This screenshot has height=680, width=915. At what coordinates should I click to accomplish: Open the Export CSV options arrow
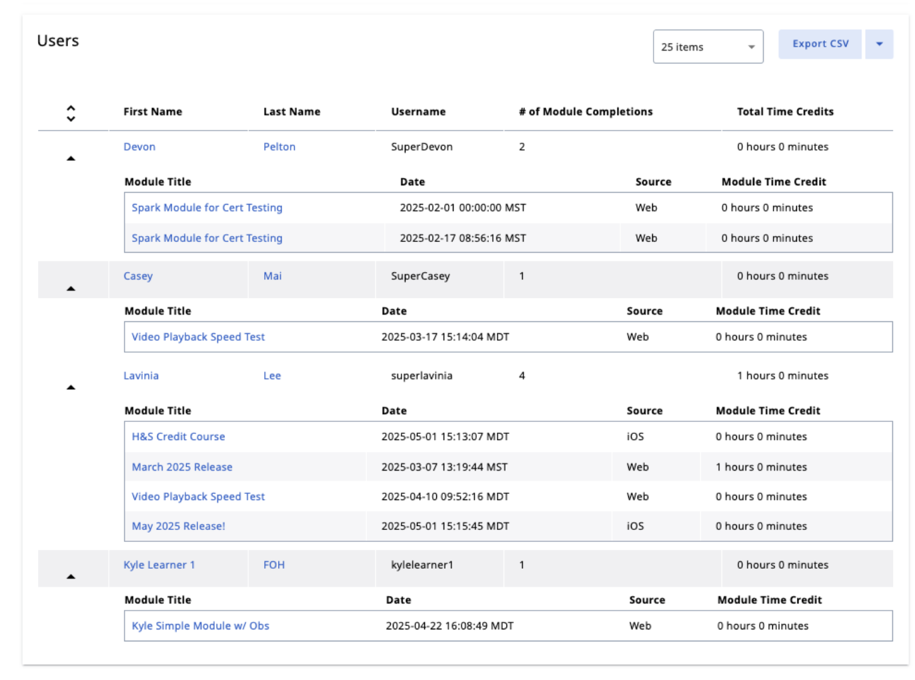click(879, 44)
